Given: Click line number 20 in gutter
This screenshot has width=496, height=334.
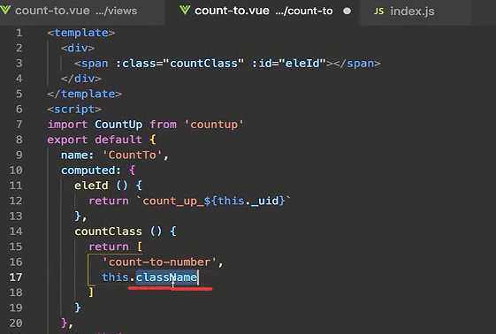Looking at the screenshot, I should tap(16, 323).
